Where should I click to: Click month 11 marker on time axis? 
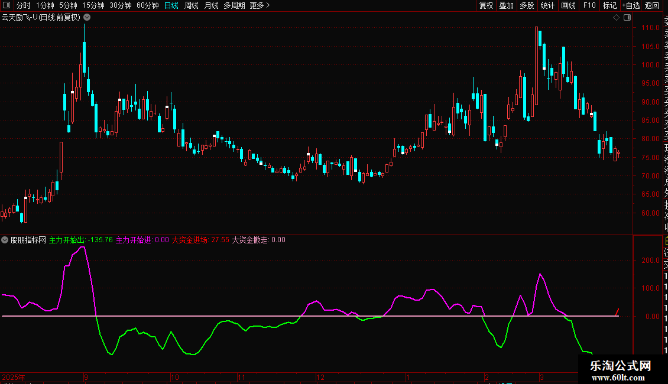pos(242,377)
